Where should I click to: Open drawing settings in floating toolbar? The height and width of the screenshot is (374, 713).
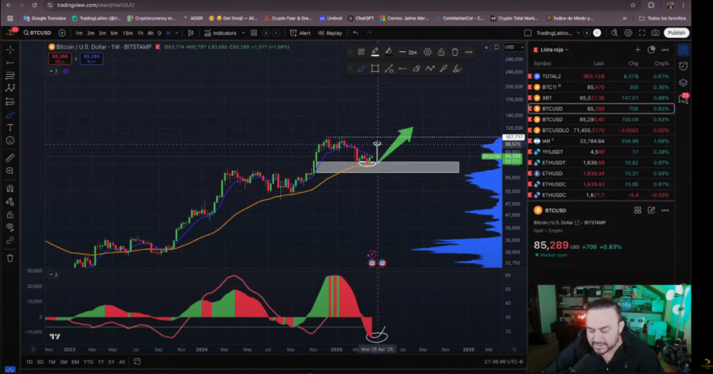click(427, 52)
